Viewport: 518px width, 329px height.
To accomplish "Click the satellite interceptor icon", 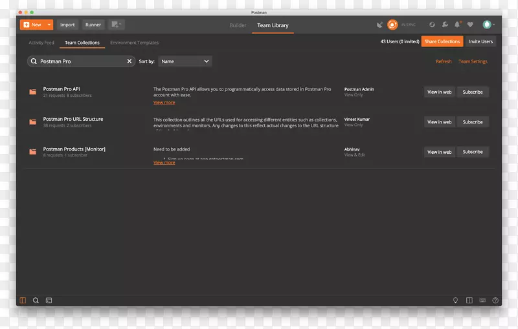I will click(x=379, y=25).
